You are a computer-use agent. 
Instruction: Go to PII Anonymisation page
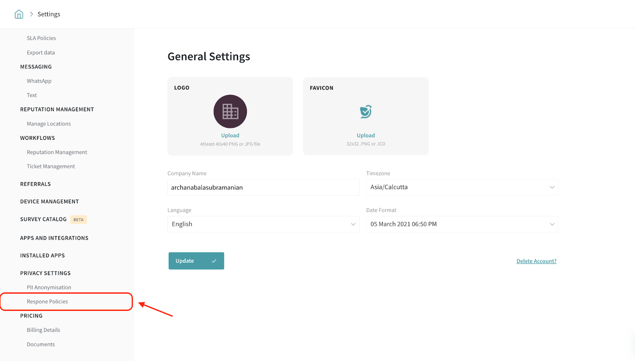(49, 287)
